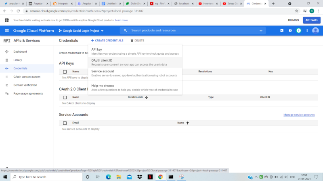323x181 pixels.
Task: Select Help me choose option
Action: coord(135,88)
